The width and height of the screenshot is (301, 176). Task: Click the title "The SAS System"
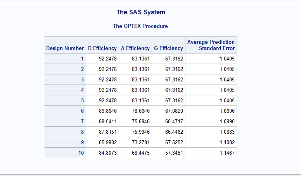pyautogui.click(x=140, y=12)
